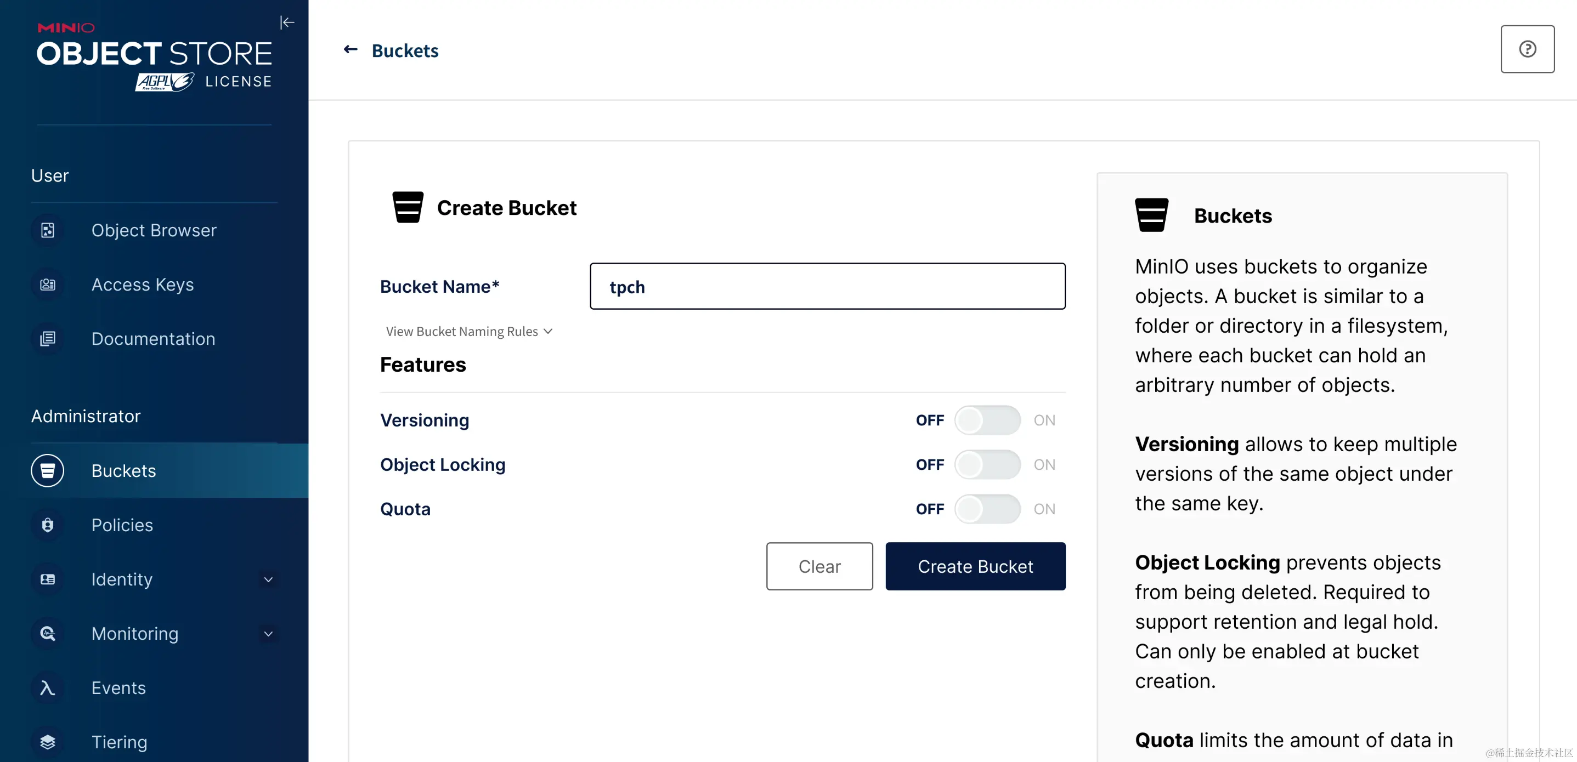Open the Buckets menu item in sidebar
1577x762 pixels.
pos(123,471)
